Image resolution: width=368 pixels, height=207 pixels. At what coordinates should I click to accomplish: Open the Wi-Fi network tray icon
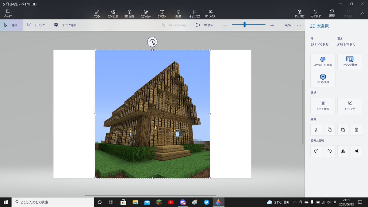(324, 202)
